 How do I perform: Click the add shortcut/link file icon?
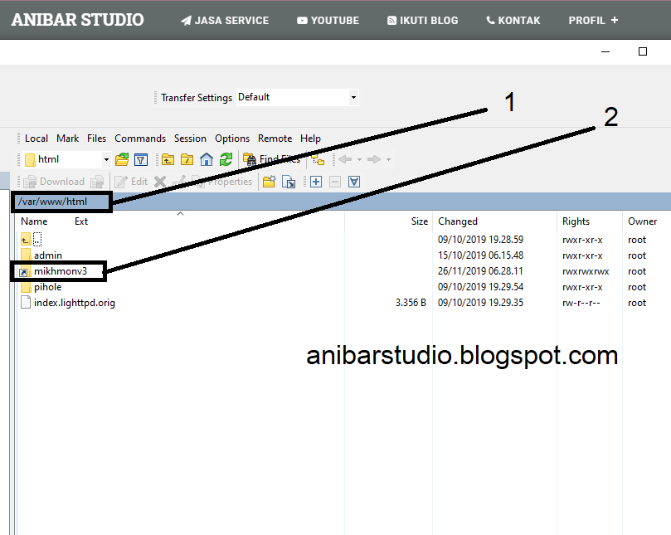289,182
